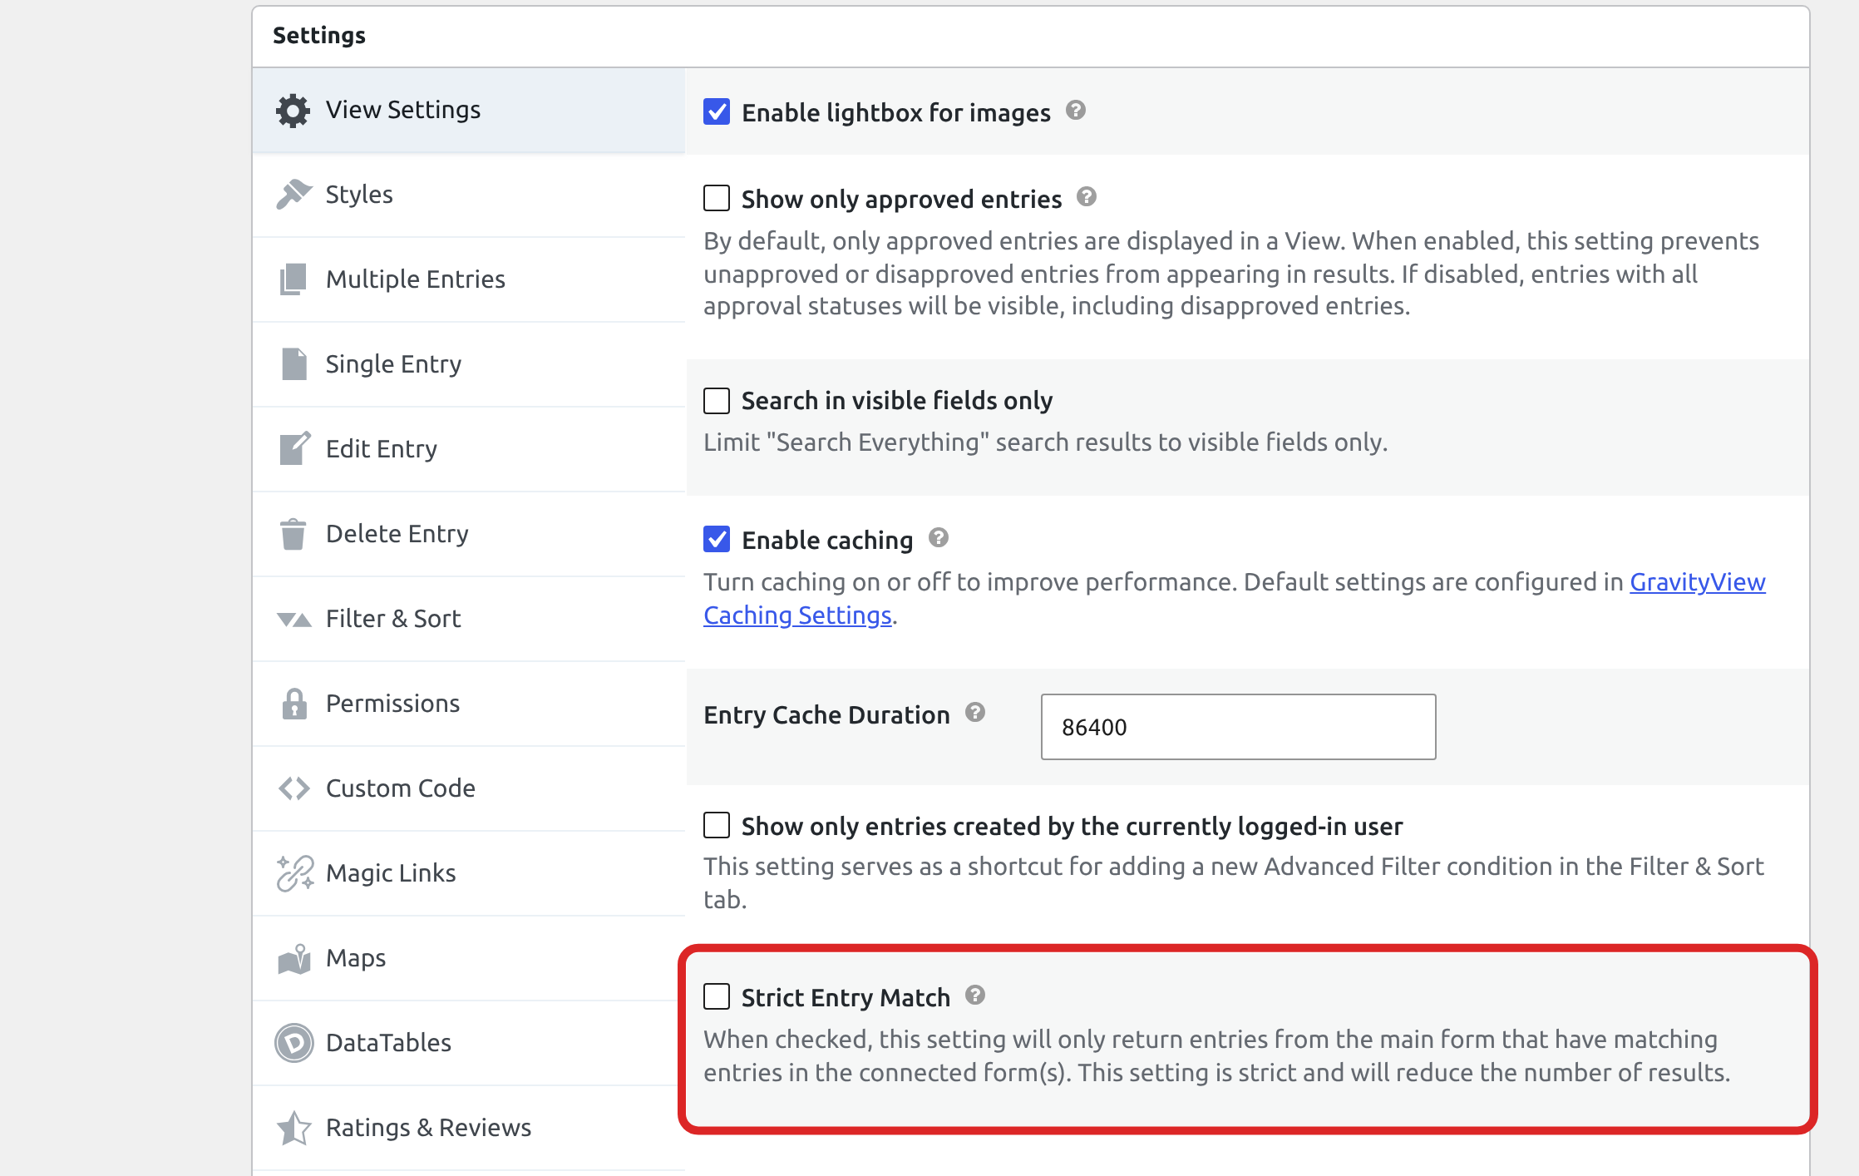Click the Magic Links chain icon

294,873
